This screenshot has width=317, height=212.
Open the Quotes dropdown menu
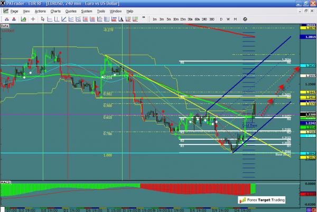[70, 11]
